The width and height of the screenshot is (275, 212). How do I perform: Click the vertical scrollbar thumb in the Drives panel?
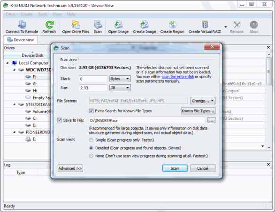269,71
